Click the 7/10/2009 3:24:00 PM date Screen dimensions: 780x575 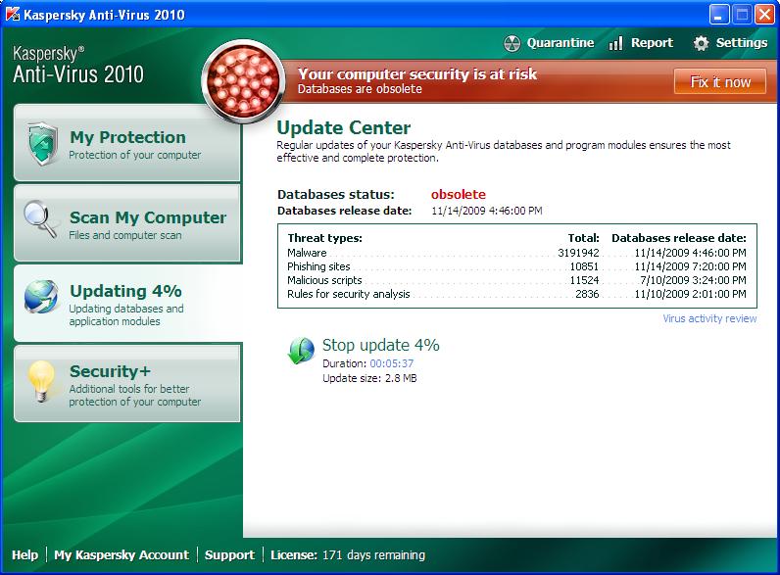pyautogui.click(x=693, y=280)
